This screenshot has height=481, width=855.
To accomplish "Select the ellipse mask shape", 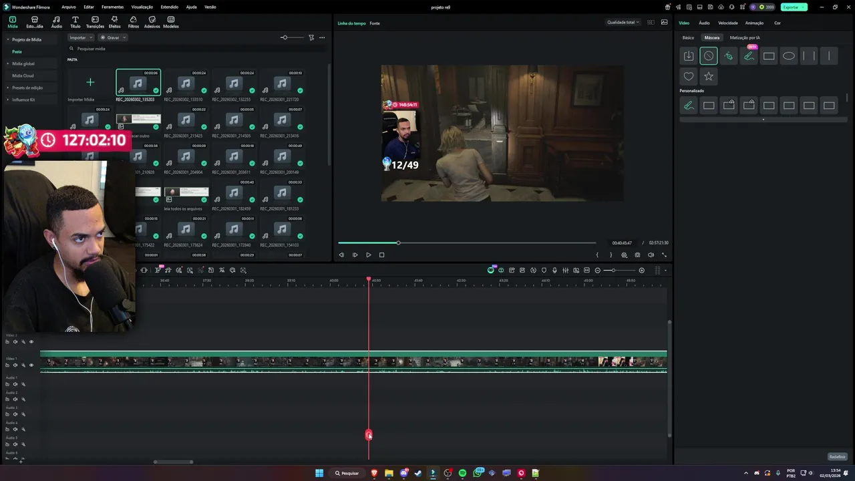I will [789, 56].
